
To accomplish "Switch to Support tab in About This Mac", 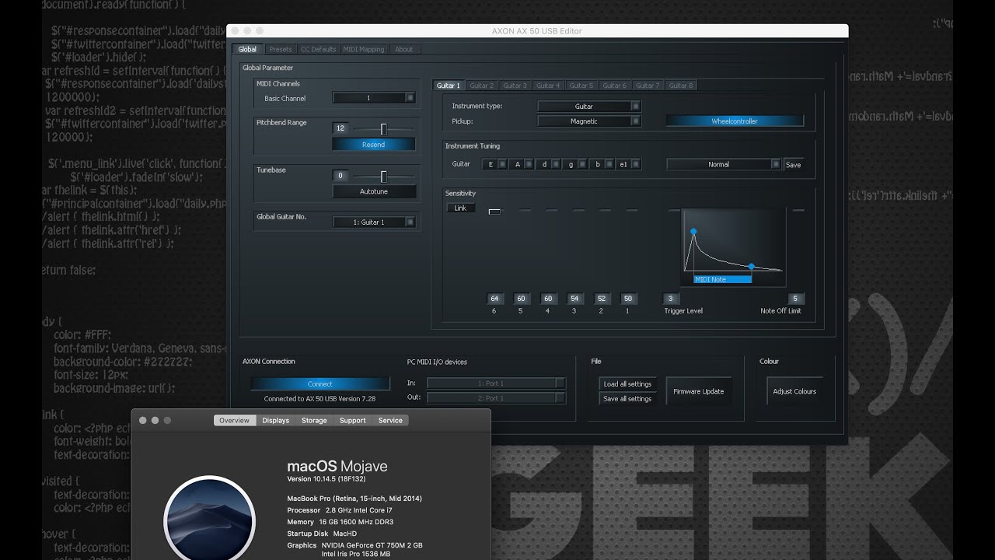I will [x=352, y=420].
